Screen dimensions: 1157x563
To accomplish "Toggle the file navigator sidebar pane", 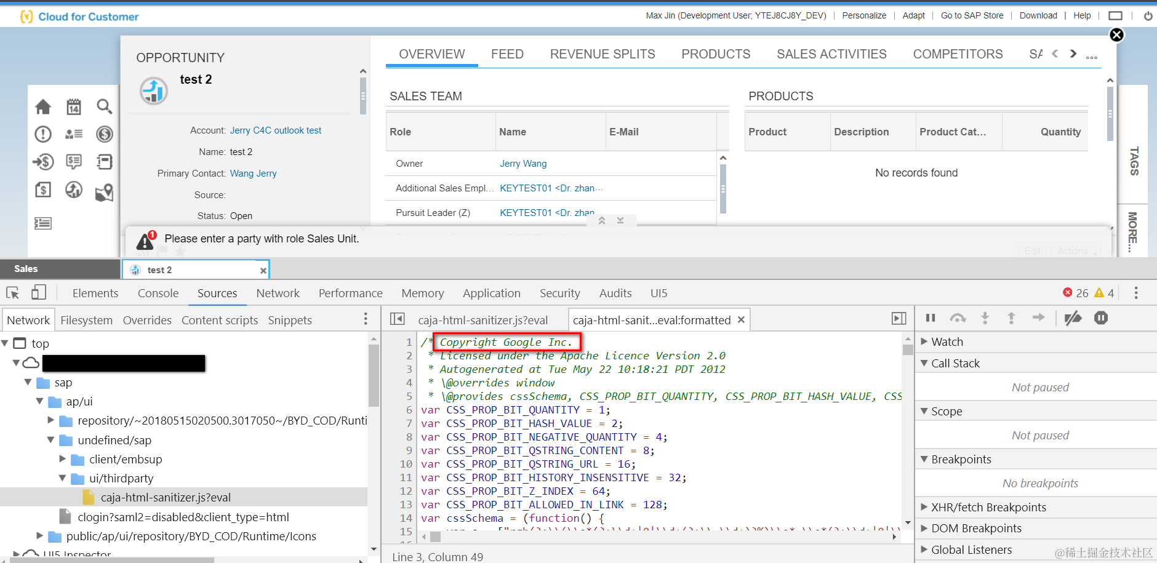I will pos(398,319).
